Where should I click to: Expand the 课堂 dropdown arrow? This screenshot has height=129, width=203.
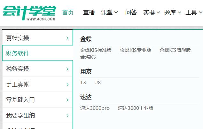[116, 12]
